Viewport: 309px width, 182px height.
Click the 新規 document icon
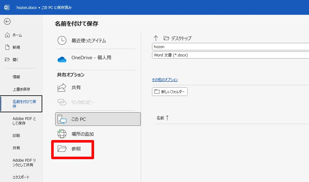point(7,47)
